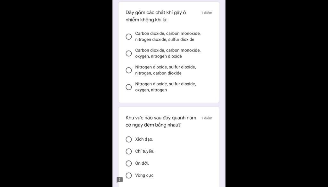Choose radio circle for 'oxygen, nitrogen dioxide' option
This screenshot has width=328, height=187.
(129, 53)
